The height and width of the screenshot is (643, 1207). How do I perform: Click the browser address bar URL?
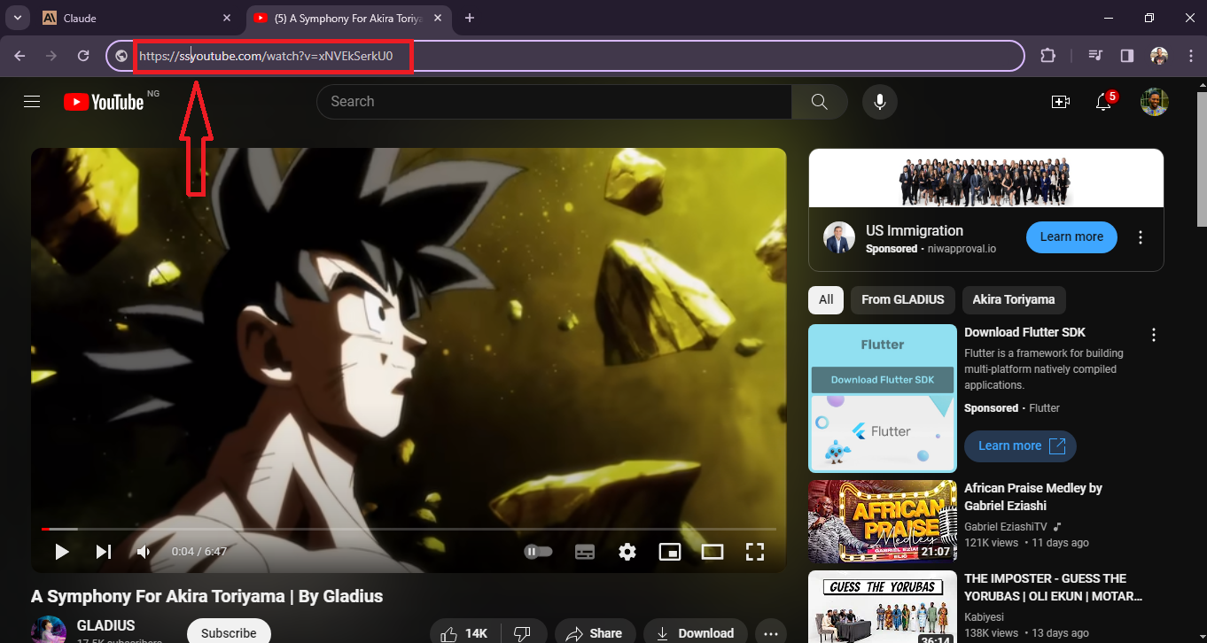(266, 56)
